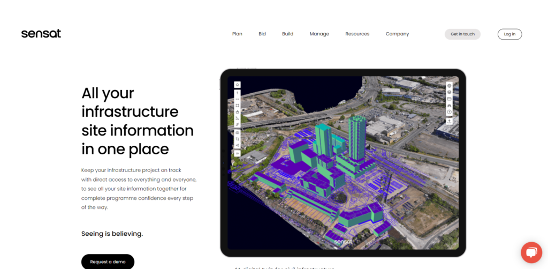This screenshot has height=269, width=548.
Task: Open the orange chat widget
Action: coord(531,252)
